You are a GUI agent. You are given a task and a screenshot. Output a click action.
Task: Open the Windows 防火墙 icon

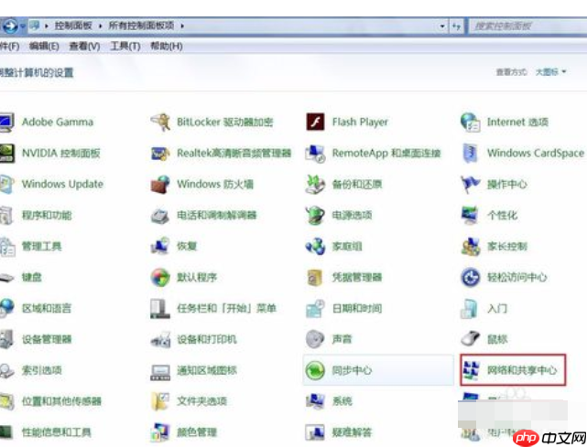point(160,185)
